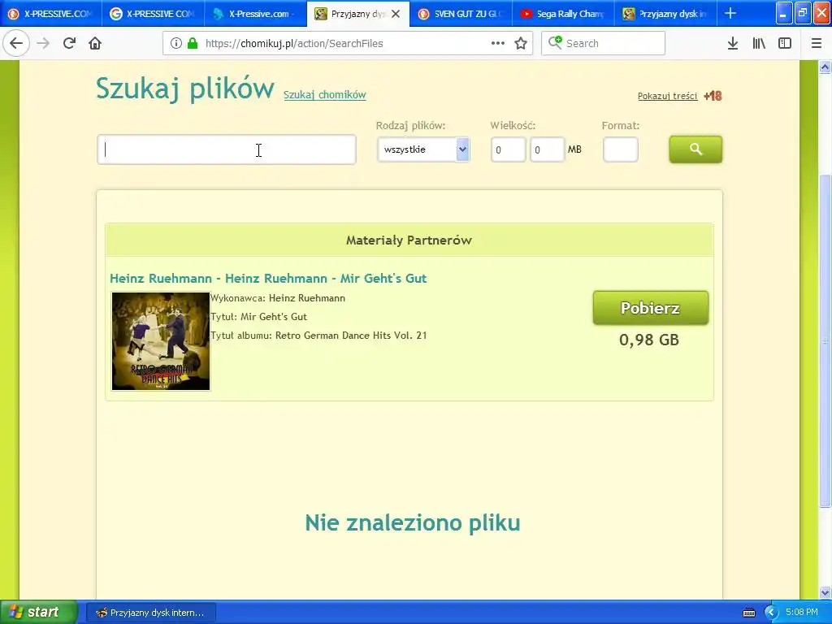Screen dimensions: 832x624
Task: Click the Format input field
Action: [x=620, y=149]
